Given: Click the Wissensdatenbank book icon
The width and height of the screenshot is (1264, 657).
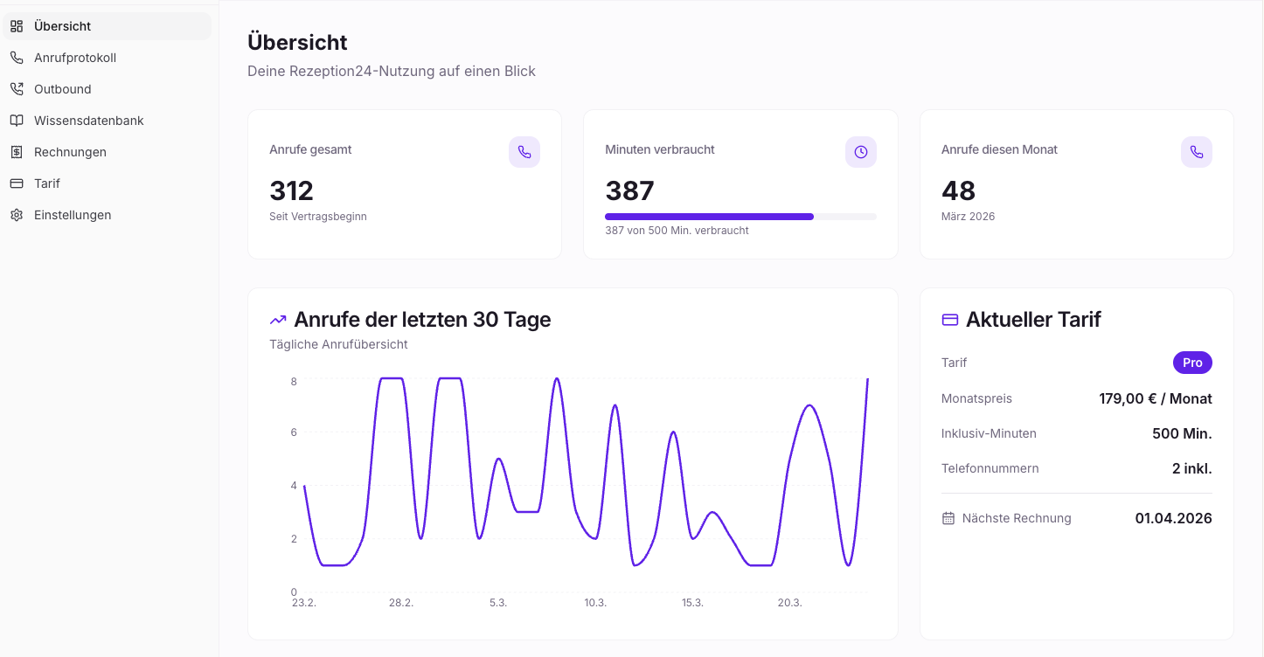Looking at the screenshot, I should (x=17, y=121).
